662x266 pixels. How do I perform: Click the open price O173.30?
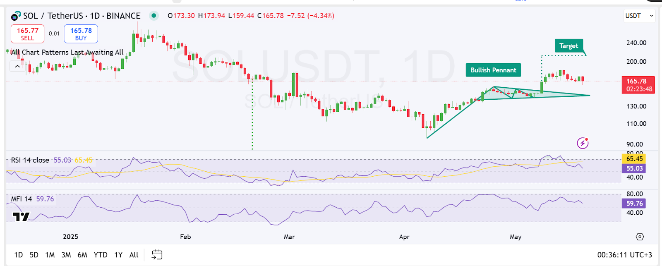coord(181,16)
